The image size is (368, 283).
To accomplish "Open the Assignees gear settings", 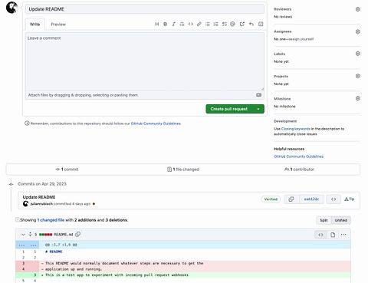I will [358, 31].
